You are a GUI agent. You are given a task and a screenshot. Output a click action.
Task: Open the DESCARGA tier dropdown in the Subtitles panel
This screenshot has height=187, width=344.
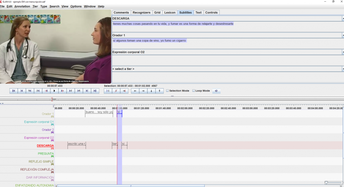click(x=343, y=19)
